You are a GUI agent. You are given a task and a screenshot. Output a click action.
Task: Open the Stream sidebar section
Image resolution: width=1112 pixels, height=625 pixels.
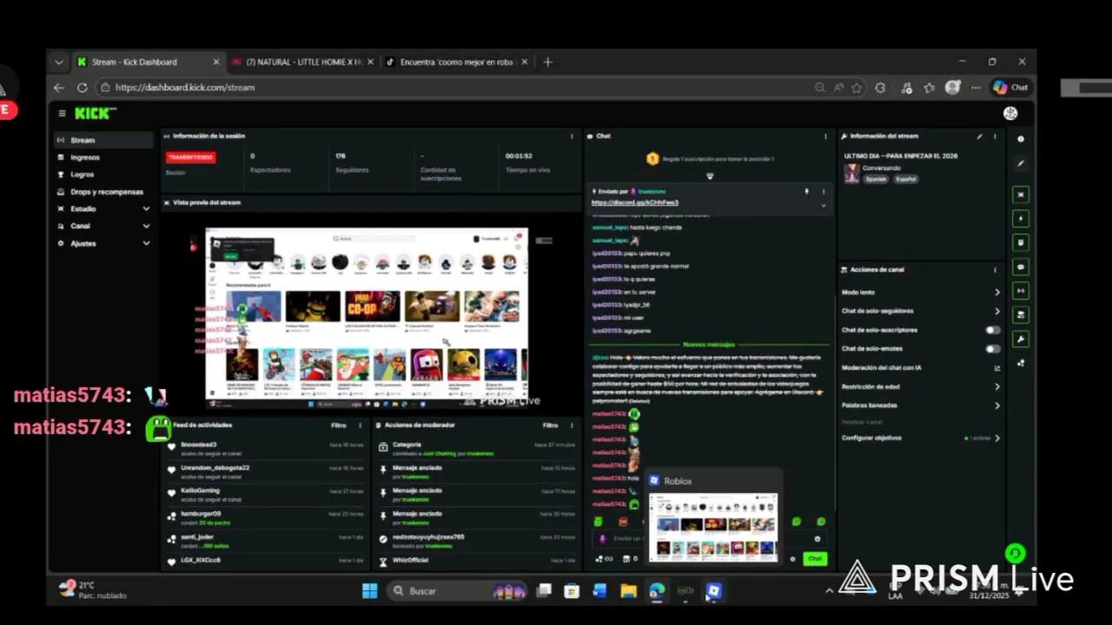point(104,140)
